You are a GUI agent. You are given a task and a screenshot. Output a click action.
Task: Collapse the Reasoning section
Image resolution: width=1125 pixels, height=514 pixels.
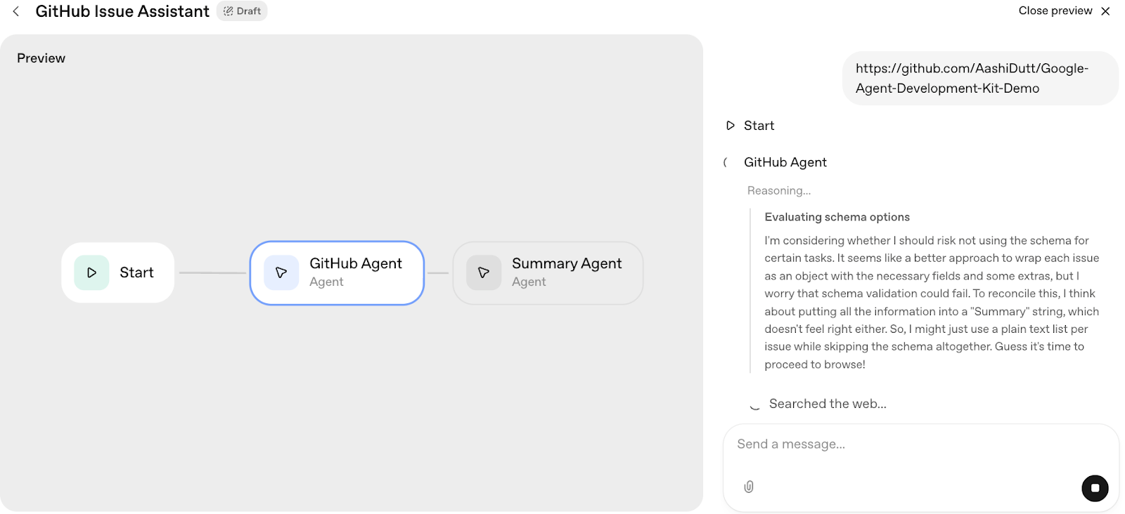coord(778,190)
